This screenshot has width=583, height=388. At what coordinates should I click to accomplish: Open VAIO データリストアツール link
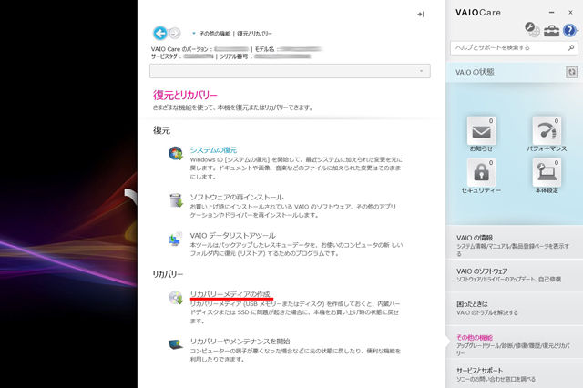233,236
